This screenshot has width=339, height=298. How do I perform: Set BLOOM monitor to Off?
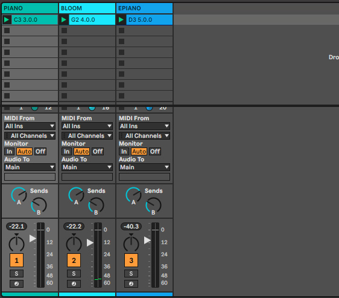tap(98, 151)
